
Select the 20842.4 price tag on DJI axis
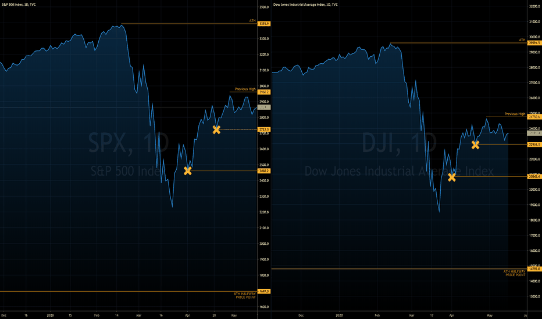pyautogui.click(x=534, y=176)
